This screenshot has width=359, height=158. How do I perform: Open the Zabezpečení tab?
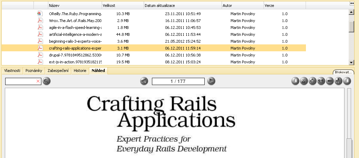58,71
